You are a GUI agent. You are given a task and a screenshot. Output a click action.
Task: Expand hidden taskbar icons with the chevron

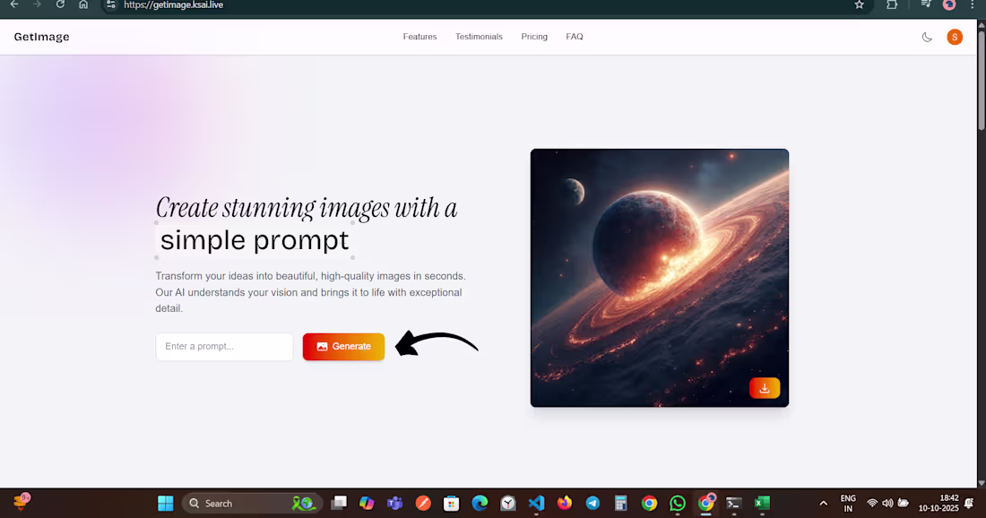[x=823, y=503]
